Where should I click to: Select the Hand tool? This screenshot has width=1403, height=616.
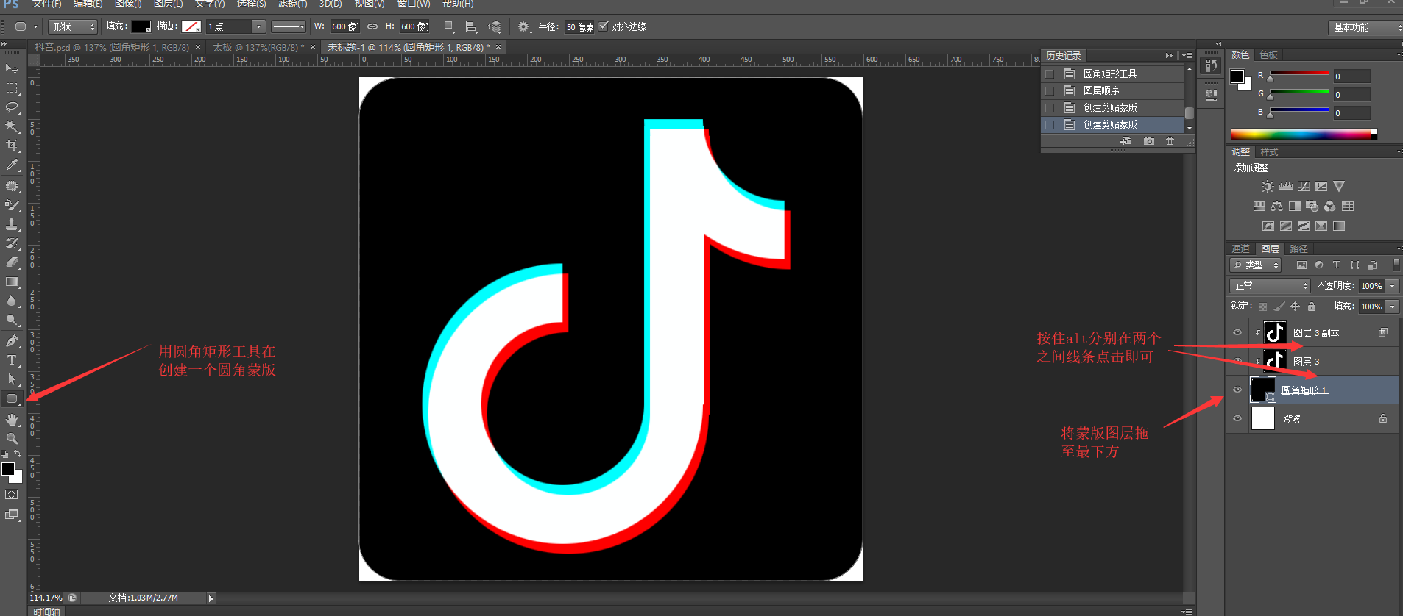12,420
